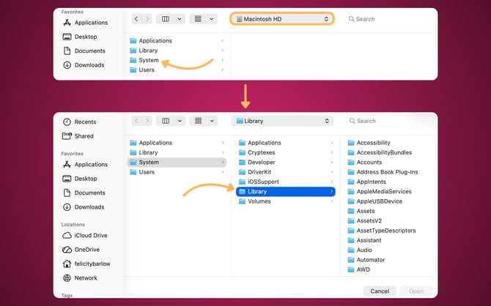Open the Macintosh HD location popup
491x306 pixels.
click(x=282, y=19)
